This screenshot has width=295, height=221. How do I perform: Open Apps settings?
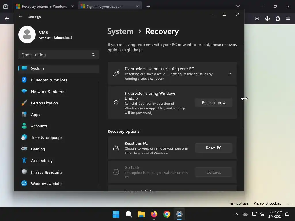pos(59,115)
